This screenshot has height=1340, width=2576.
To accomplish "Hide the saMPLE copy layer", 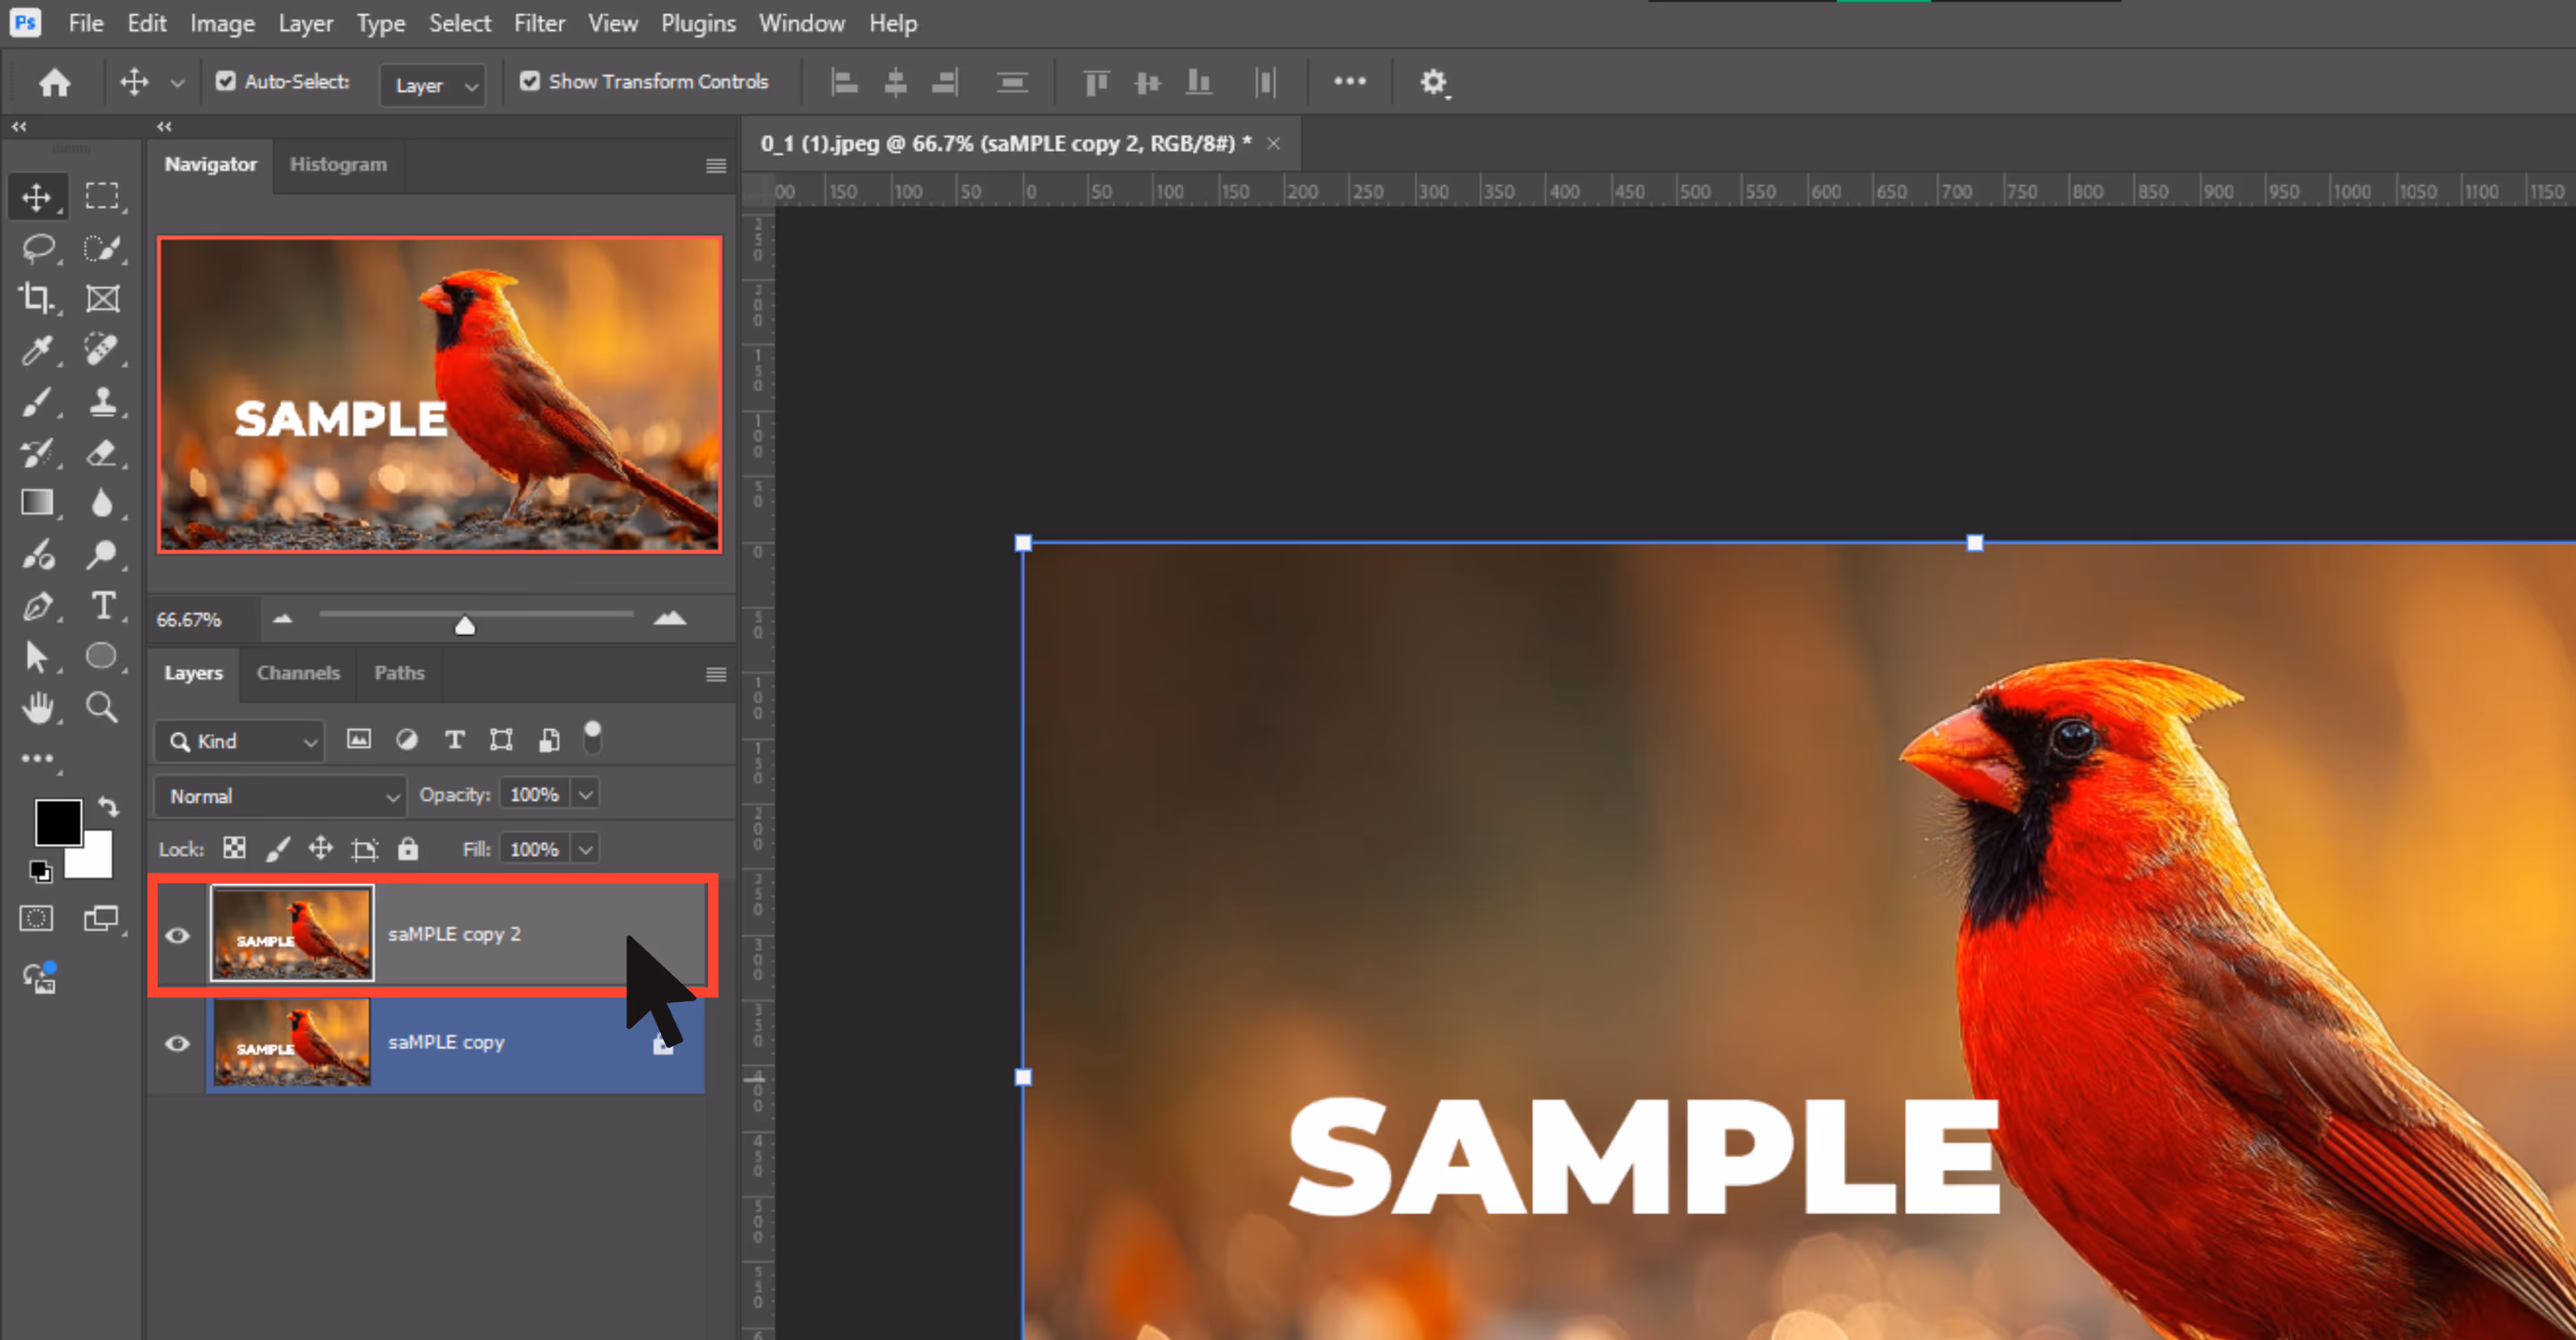I will click(177, 1043).
